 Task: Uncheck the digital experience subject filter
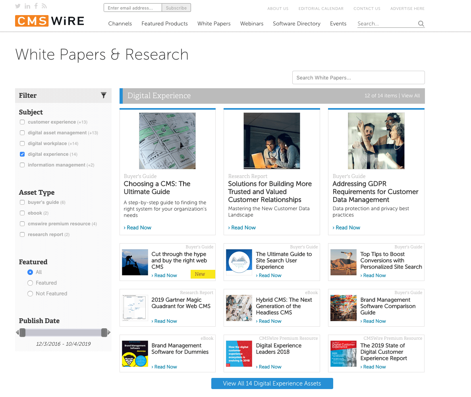(22, 154)
